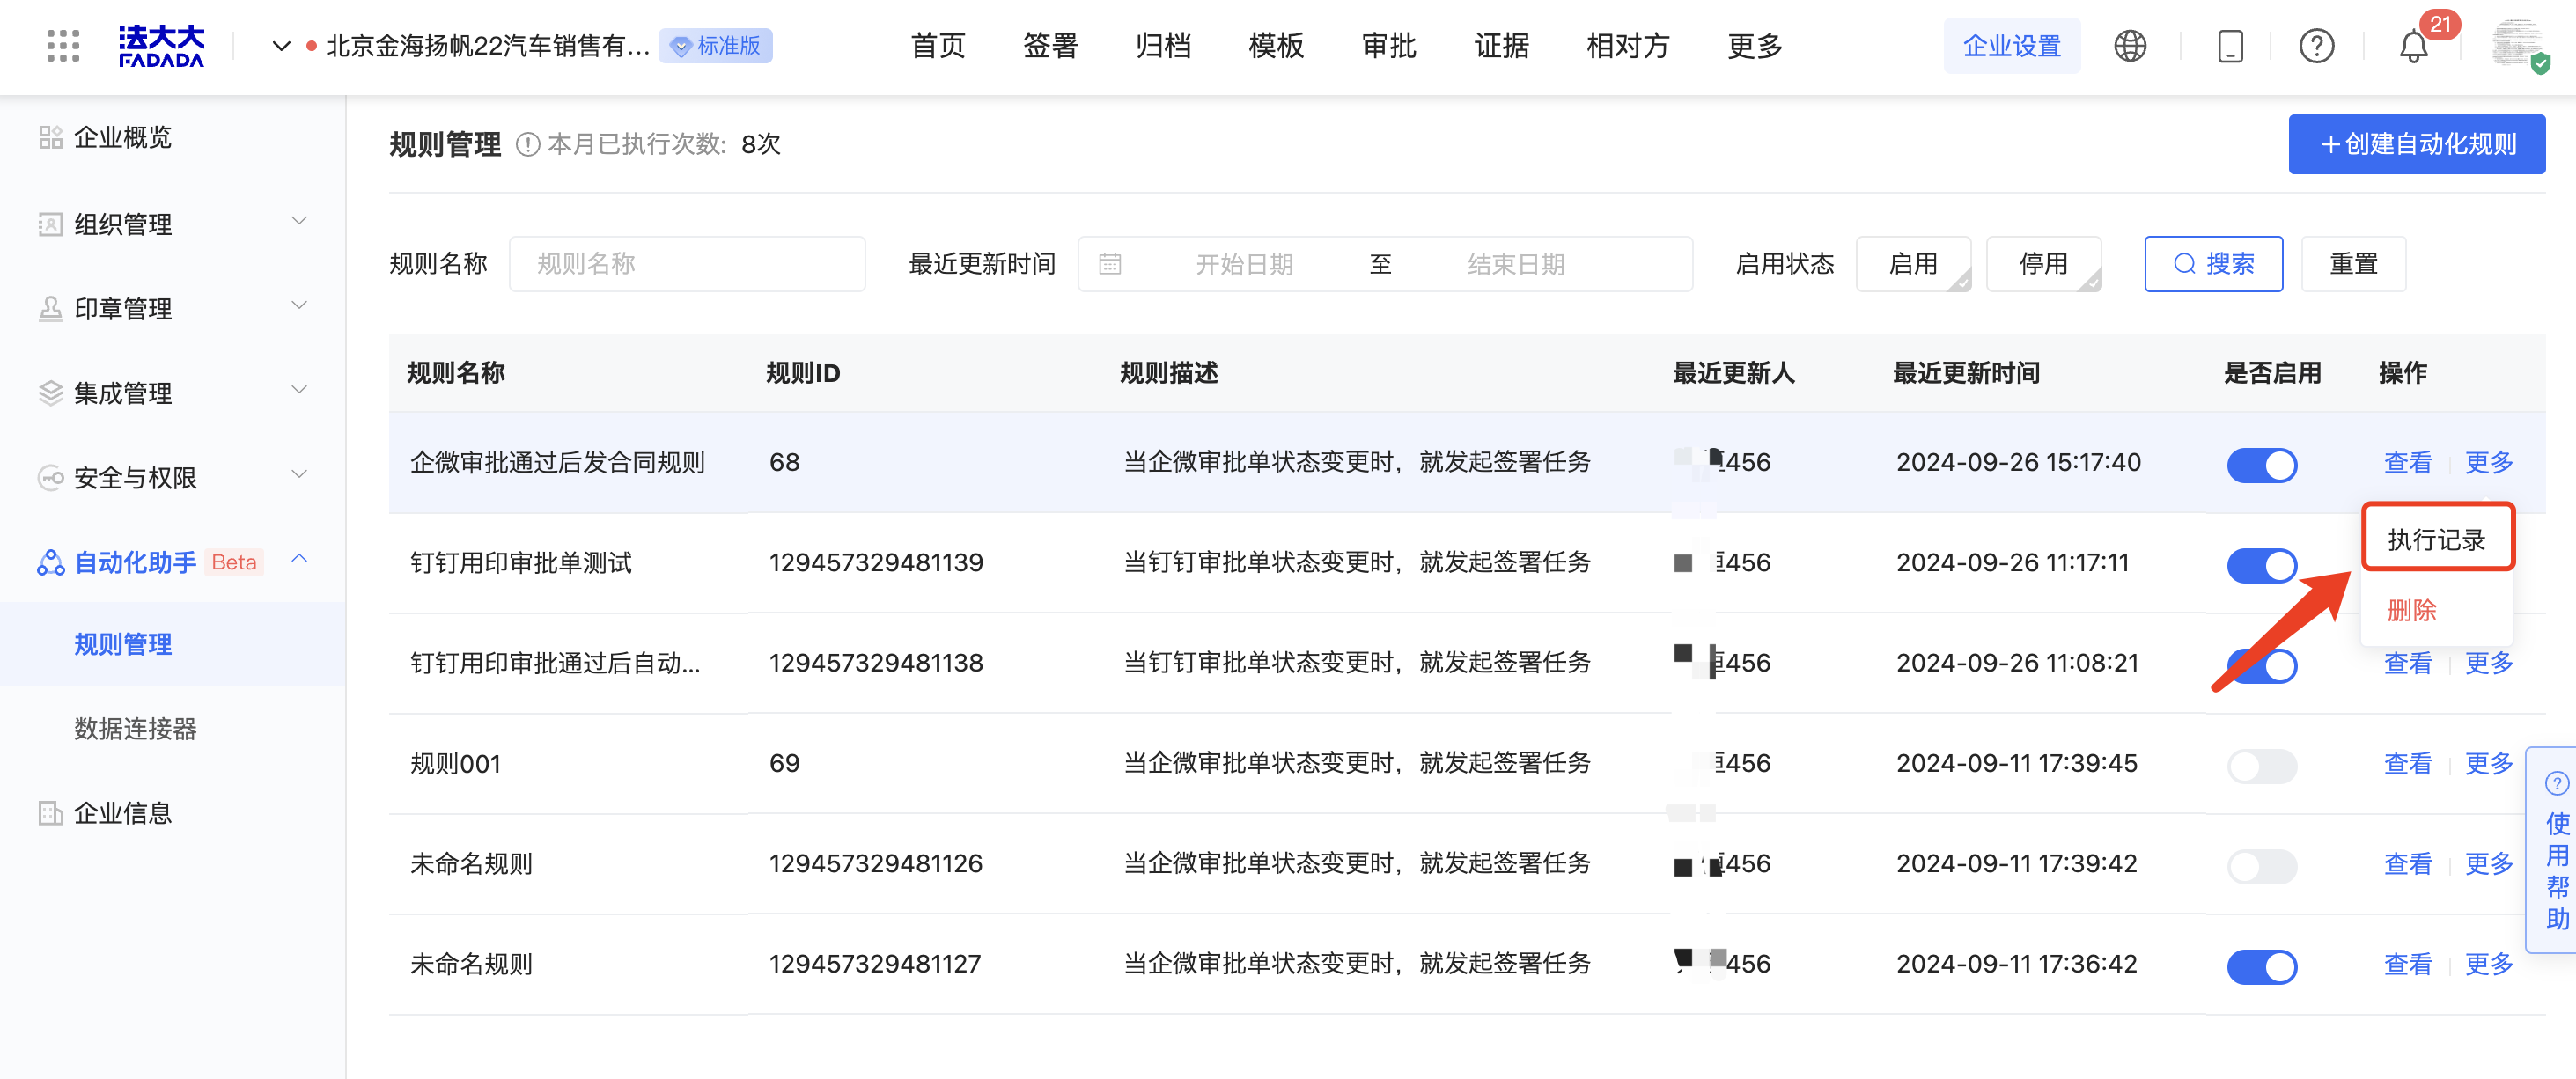The height and width of the screenshot is (1079, 2576).
Task: Enable rule with ID 129457329481126
Action: (x=2262, y=866)
